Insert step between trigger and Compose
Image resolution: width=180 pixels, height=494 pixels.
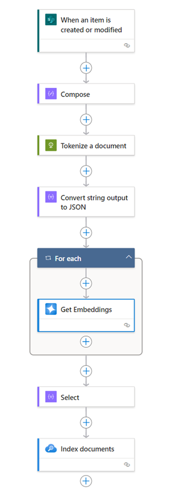click(86, 68)
